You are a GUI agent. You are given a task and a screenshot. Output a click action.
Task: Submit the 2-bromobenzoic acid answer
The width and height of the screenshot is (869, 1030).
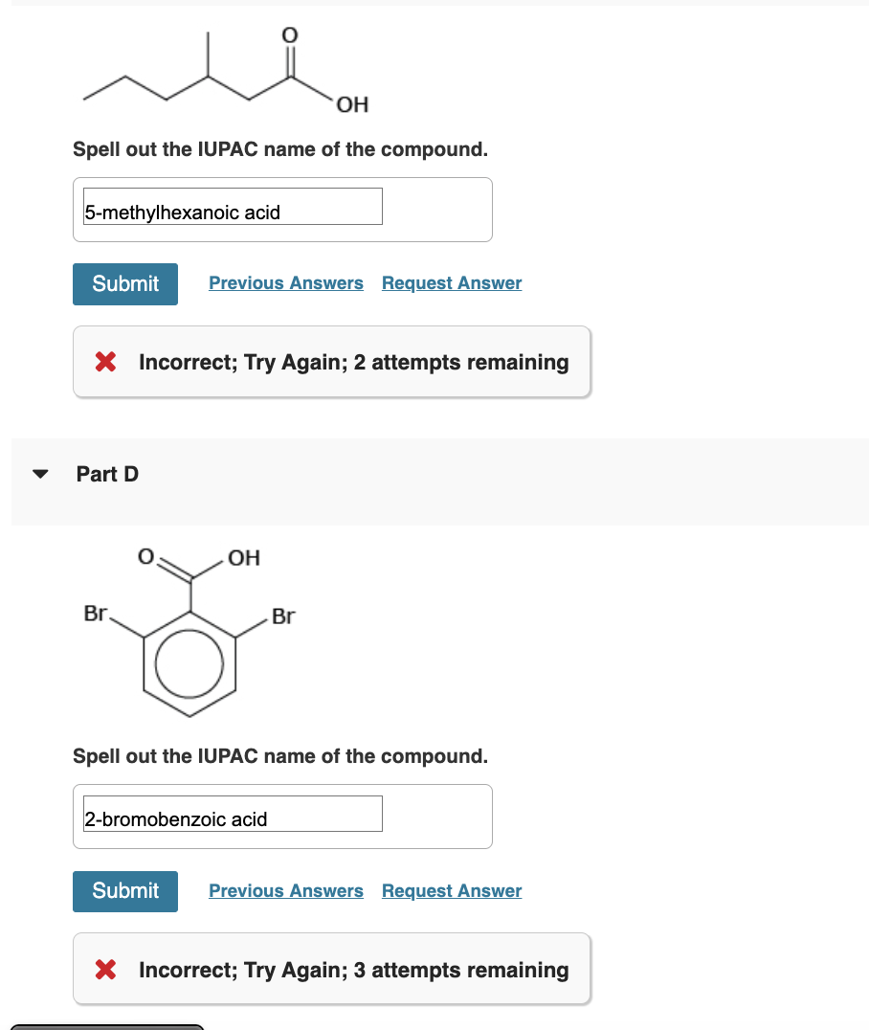point(124,891)
